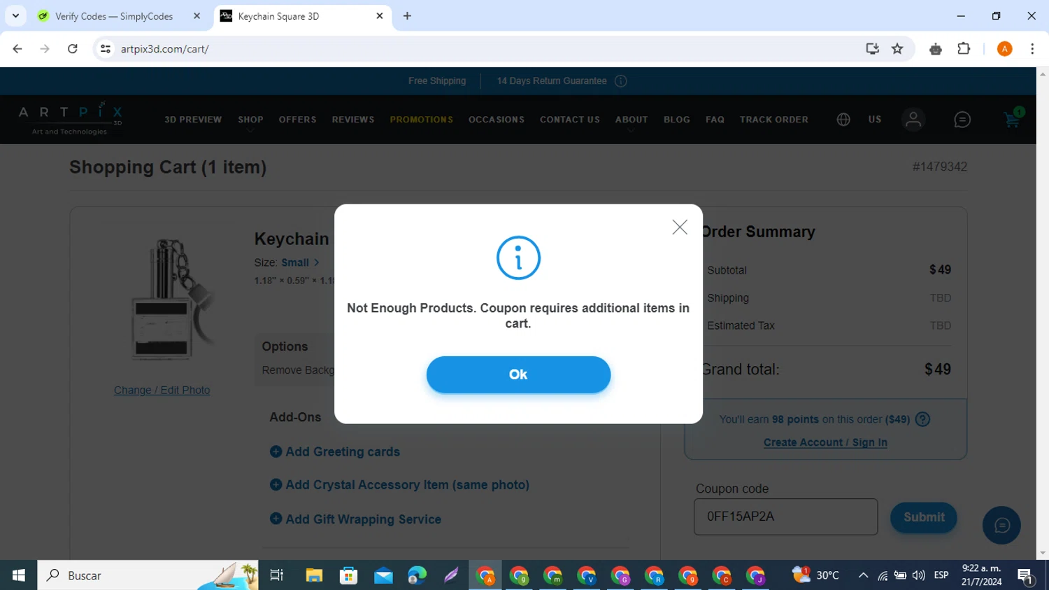1049x590 pixels.
Task: Open the tab search dropdown arrow
Action: click(15, 15)
